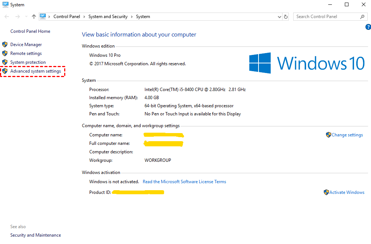
Task: Click the computer icon in the address bar
Action: 43,17
